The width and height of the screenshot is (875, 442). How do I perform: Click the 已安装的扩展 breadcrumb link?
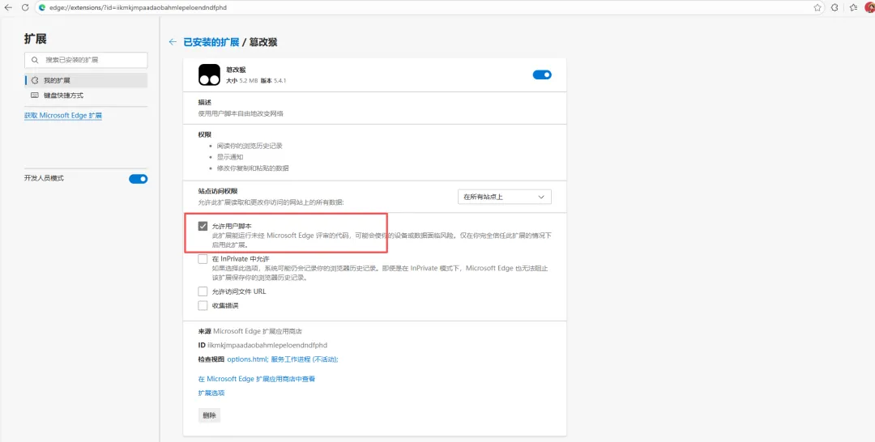coord(211,42)
